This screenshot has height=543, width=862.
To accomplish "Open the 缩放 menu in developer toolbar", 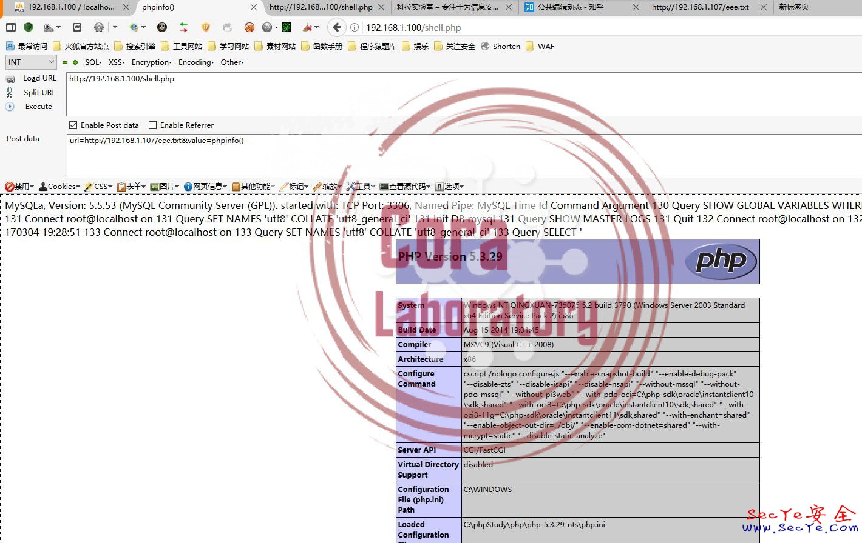I will pyautogui.click(x=328, y=187).
